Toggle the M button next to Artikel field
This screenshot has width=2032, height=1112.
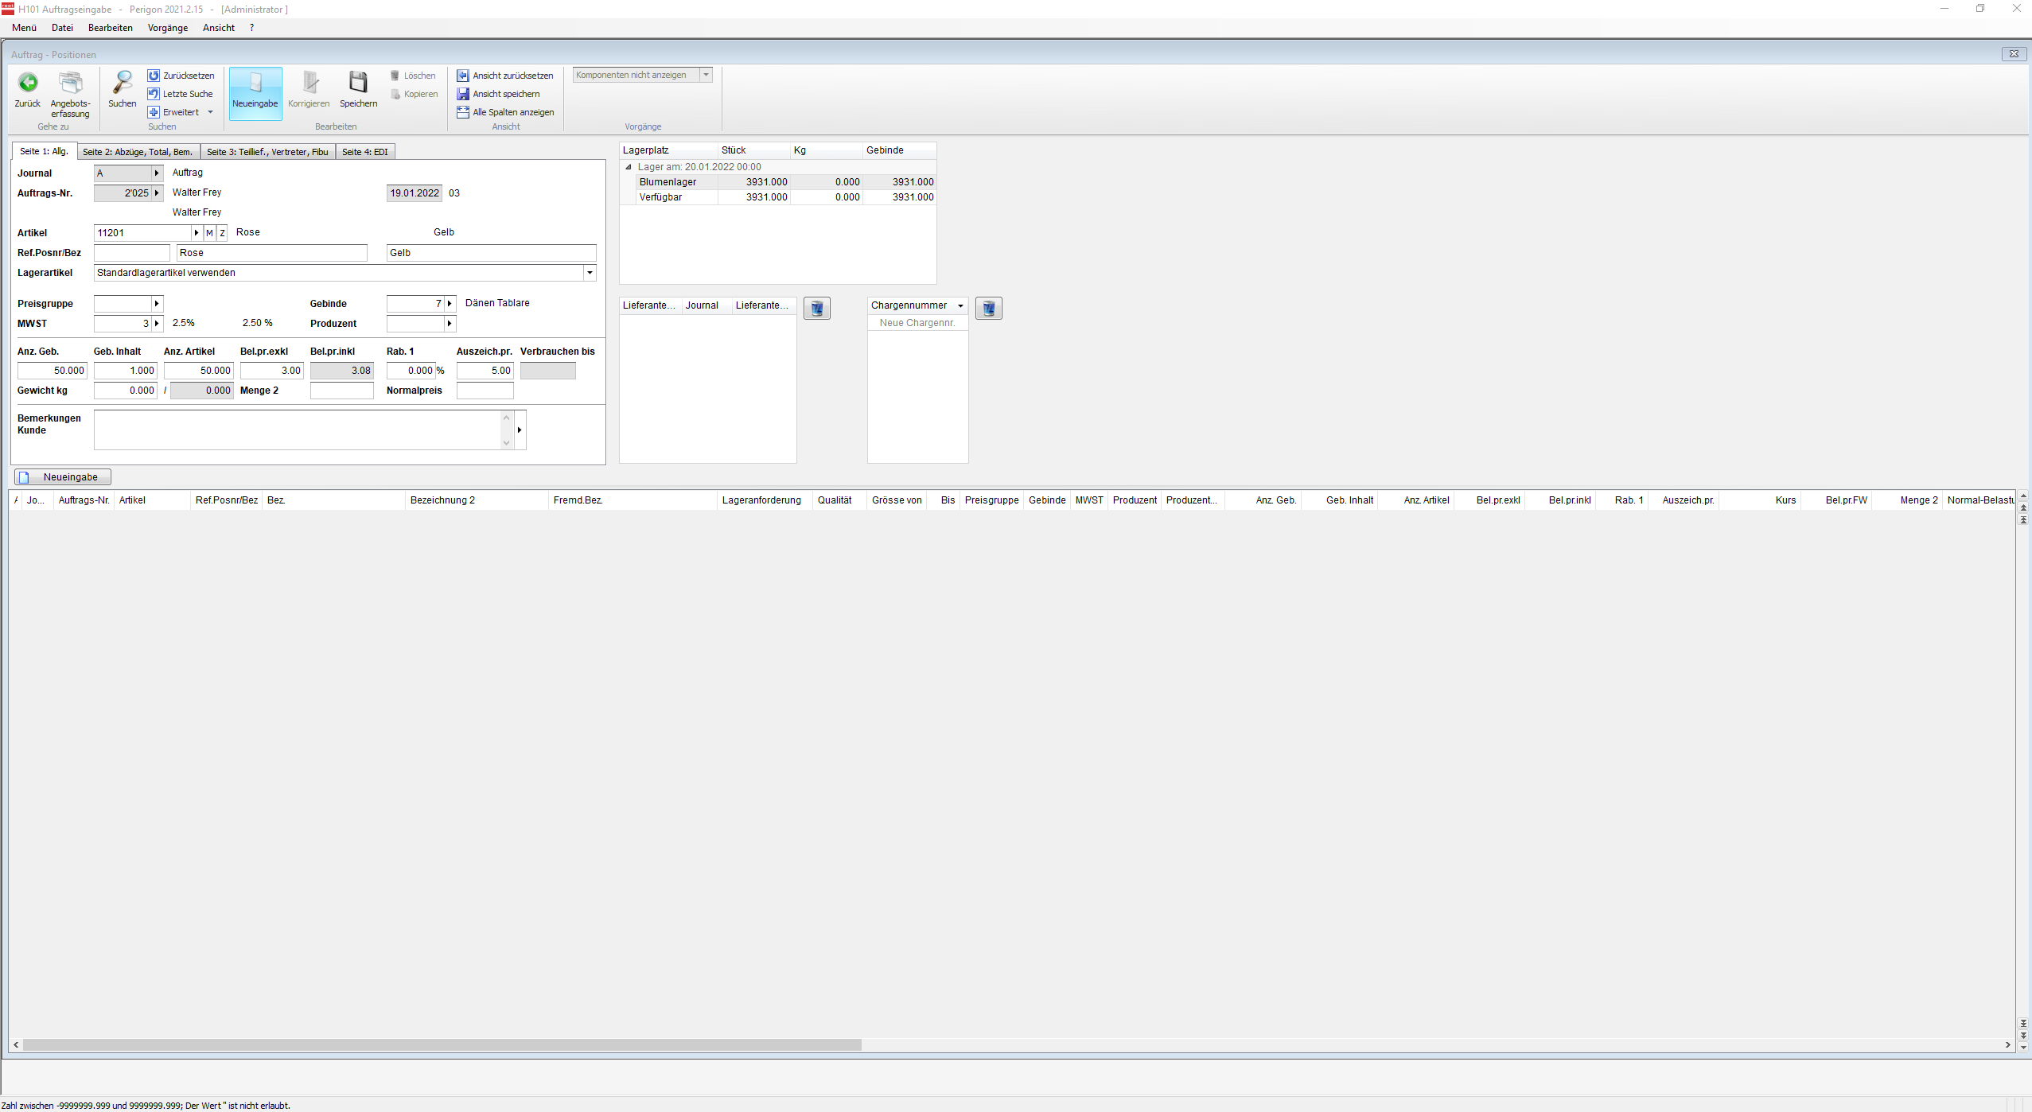pyautogui.click(x=209, y=233)
